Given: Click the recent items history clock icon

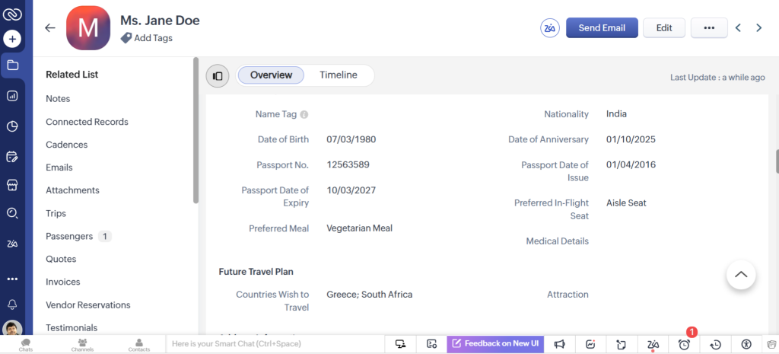Looking at the screenshot, I should [x=715, y=344].
